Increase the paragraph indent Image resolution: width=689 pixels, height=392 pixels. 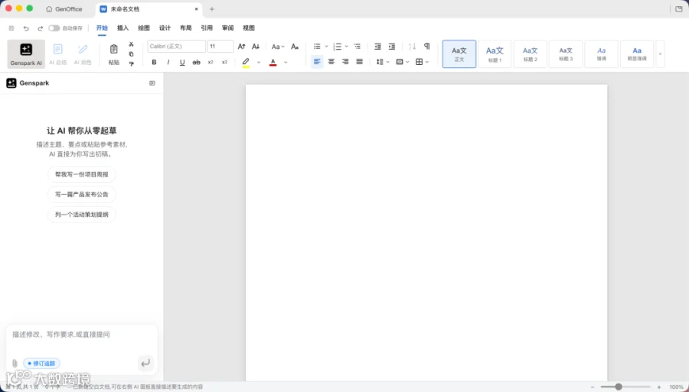392,46
